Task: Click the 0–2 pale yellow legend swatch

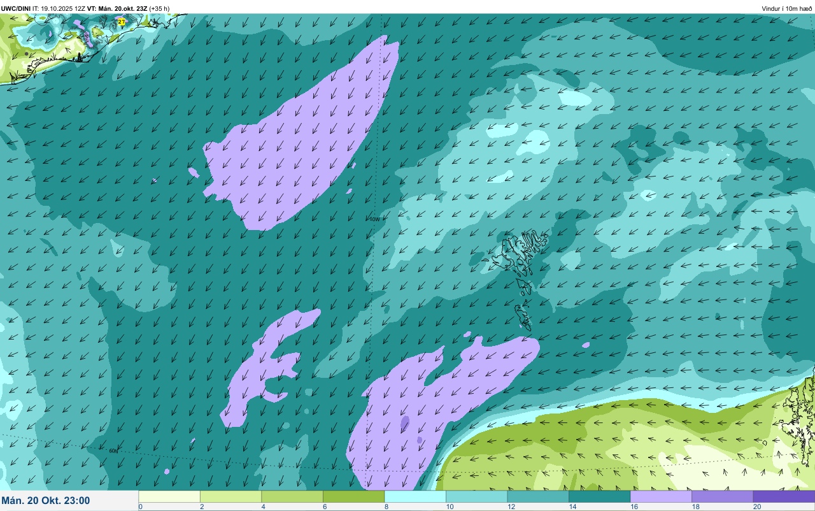Action: tap(169, 496)
